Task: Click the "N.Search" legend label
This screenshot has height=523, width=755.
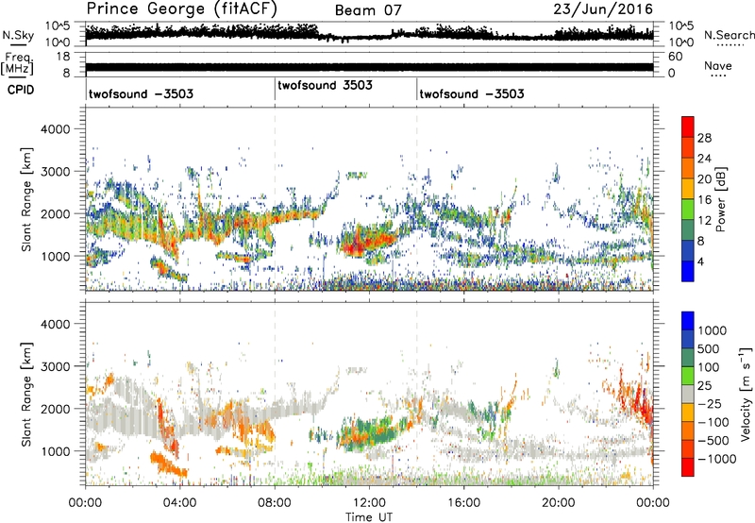Action: click(x=729, y=35)
